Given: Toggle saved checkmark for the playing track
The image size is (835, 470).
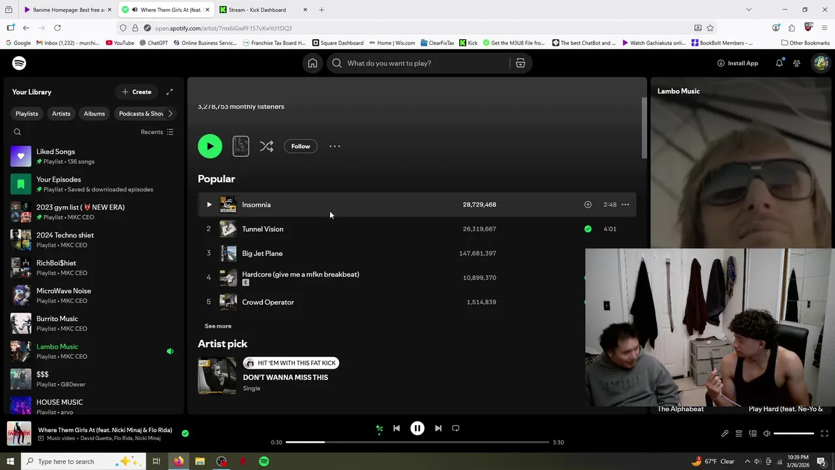Looking at the screenshot, I should point(185,433).
